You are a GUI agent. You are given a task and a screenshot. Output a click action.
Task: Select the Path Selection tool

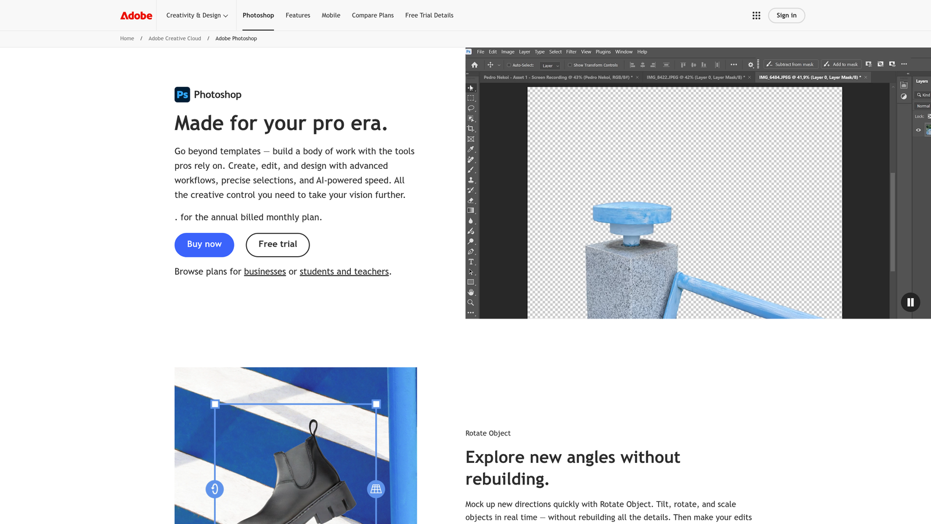(x=471, y=272)
